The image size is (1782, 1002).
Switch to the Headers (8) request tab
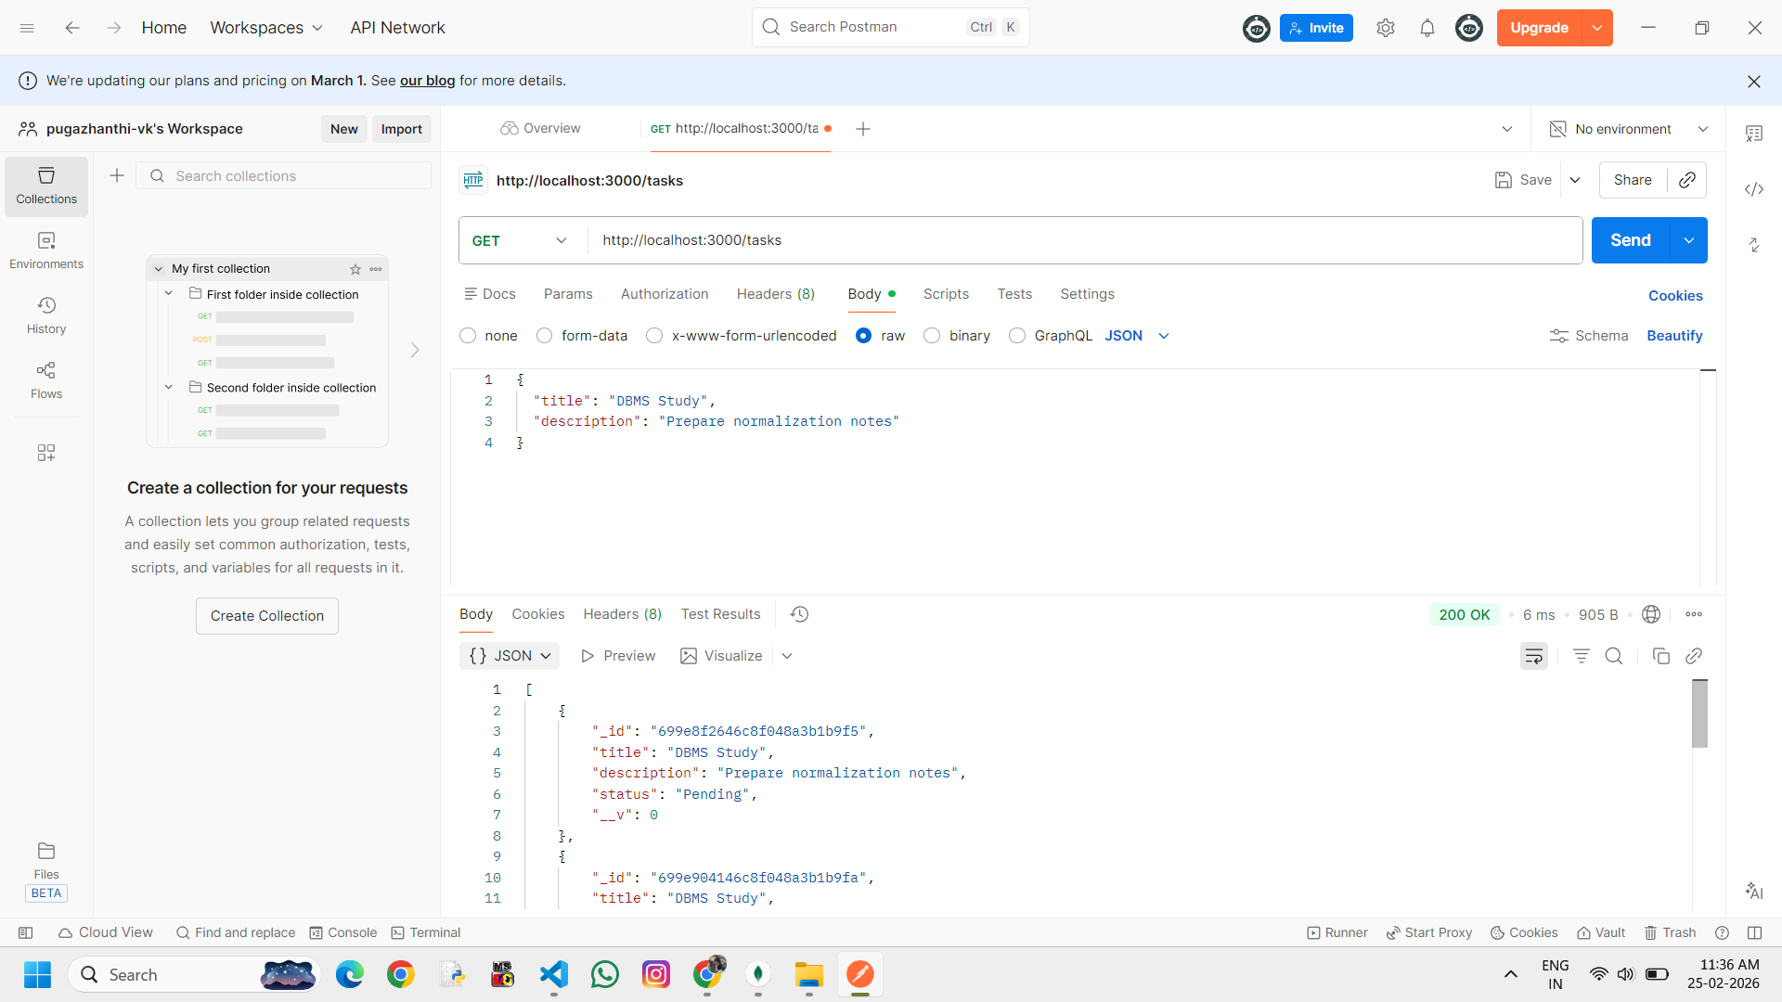pyautogui.click(x=775, y=294)
